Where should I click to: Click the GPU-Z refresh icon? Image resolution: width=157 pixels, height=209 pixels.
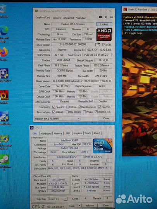coord(106,17)
